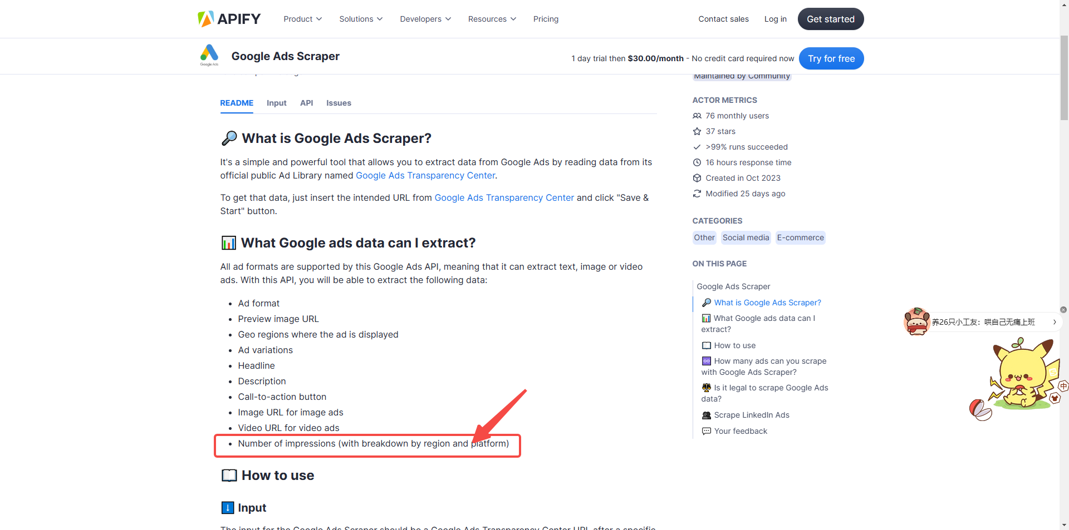Switch to the Issues tab

(339, 103)
